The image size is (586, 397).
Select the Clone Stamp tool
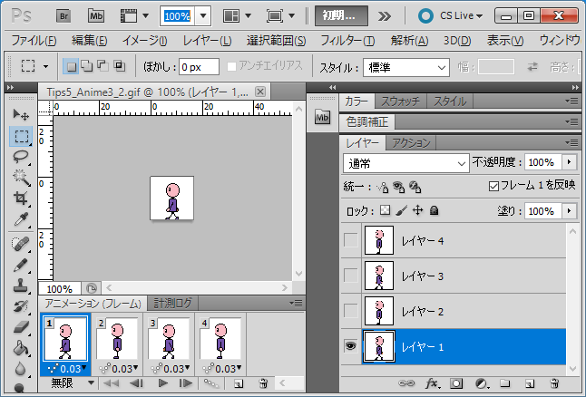point(21,286)
